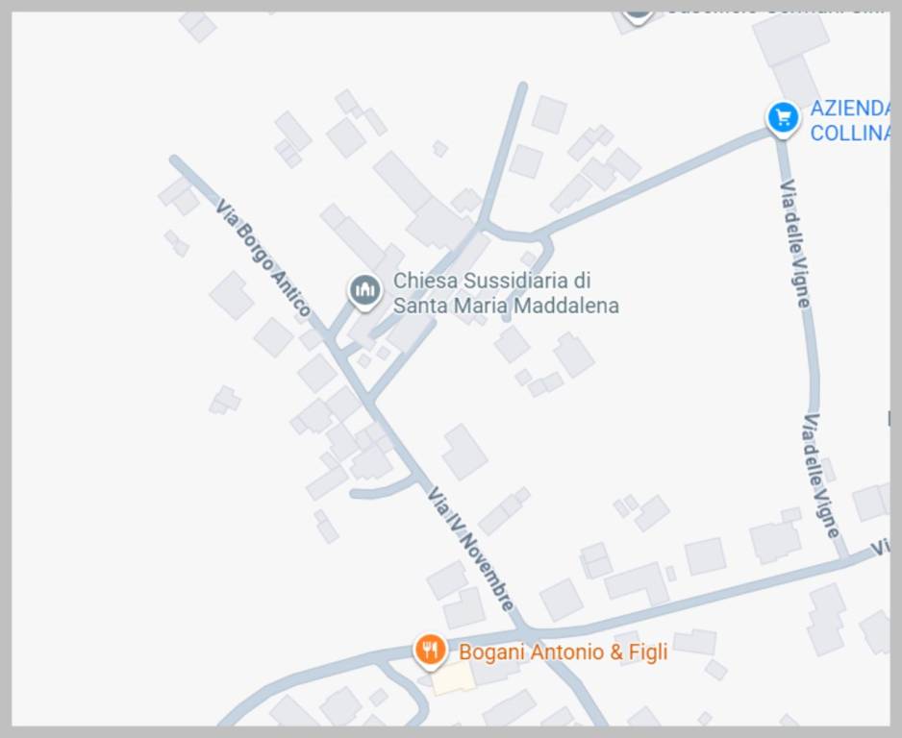Click the church place-of-worship pin icon
The image size is (902, 738).
(x=364, y=291)
